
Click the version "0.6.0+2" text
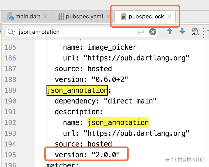coord(91,79)
